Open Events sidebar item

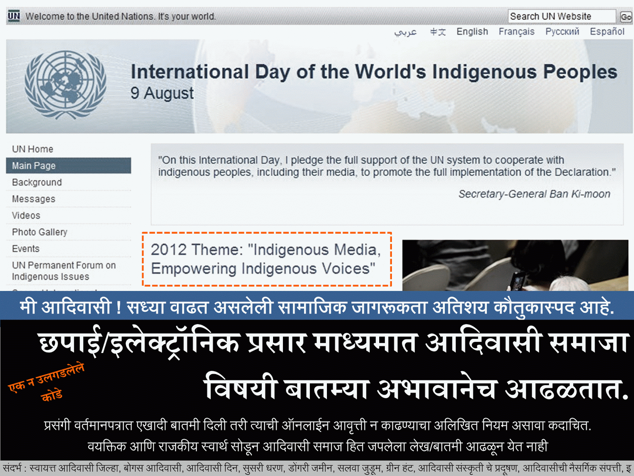click(x=26, y=249)
